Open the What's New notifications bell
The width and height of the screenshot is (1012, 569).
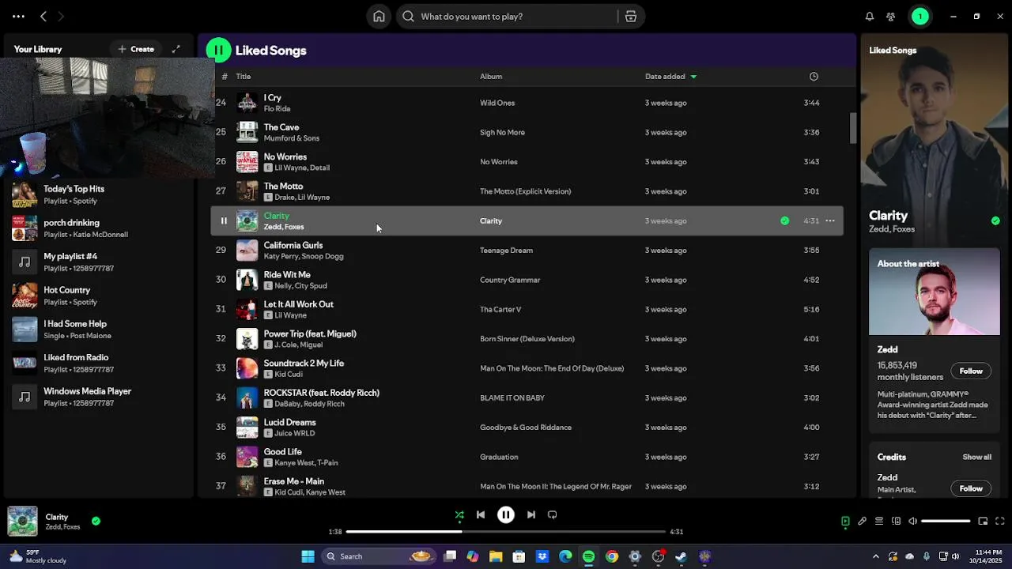click(870, 17)
